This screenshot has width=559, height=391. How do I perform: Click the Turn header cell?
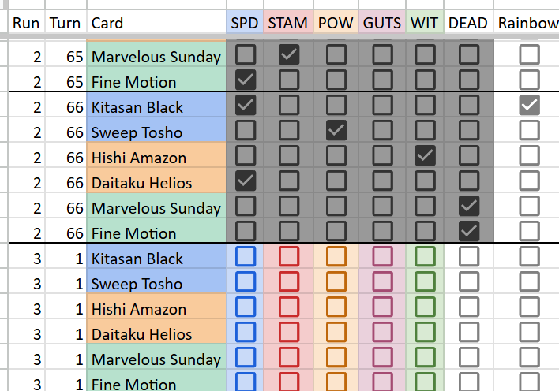[x=66, y=23]
